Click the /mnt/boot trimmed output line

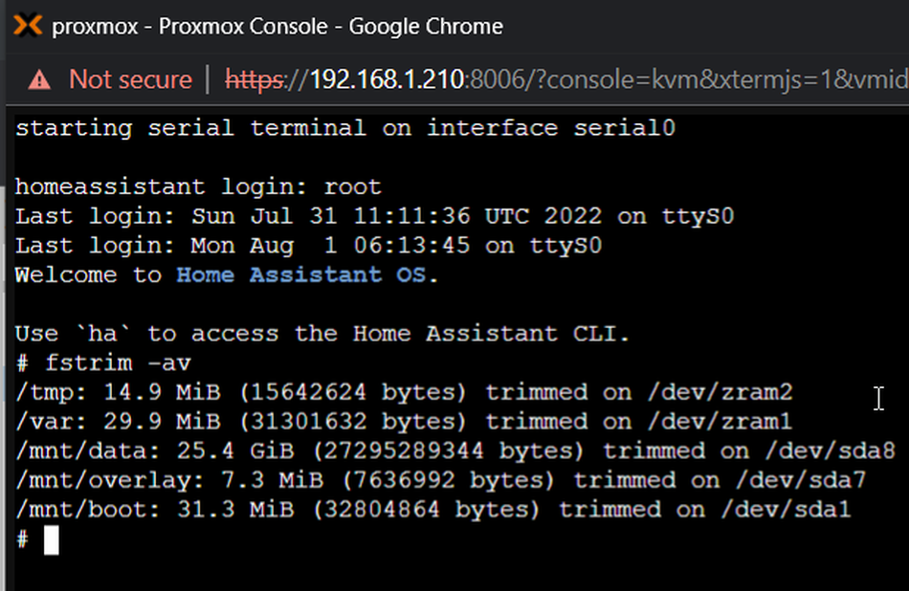[x=432, y=510]
